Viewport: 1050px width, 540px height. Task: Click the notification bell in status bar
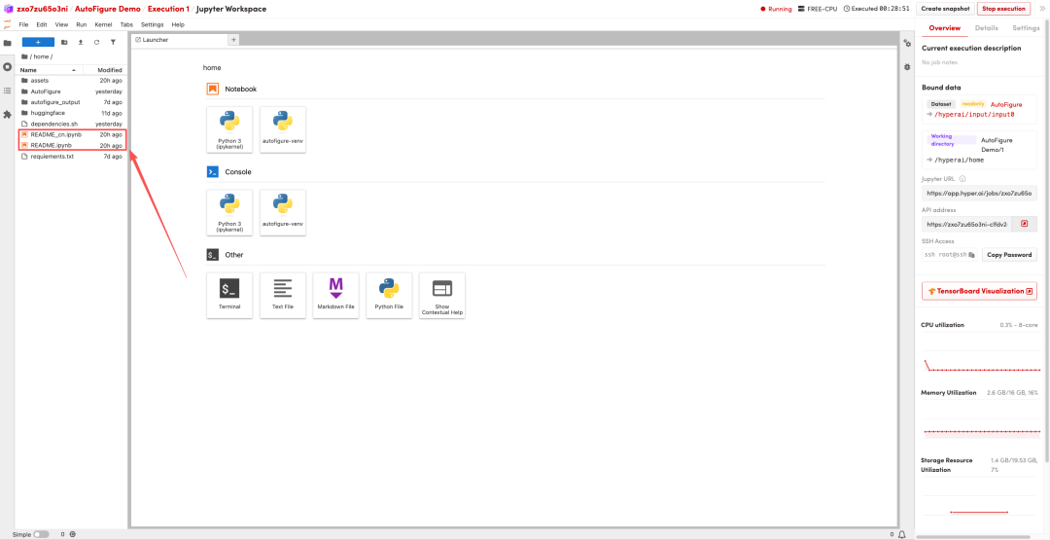pos(902,534)
